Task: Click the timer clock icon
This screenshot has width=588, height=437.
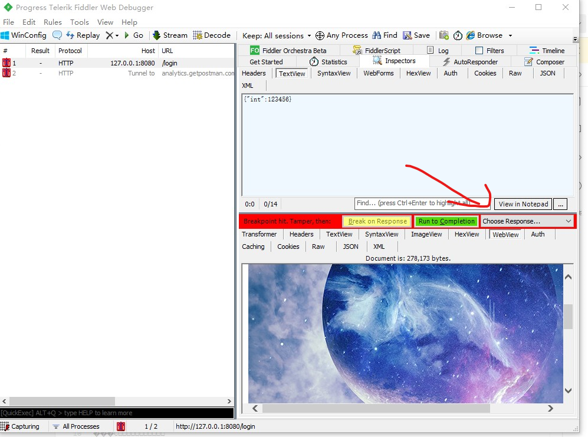Action: [458, 35]
